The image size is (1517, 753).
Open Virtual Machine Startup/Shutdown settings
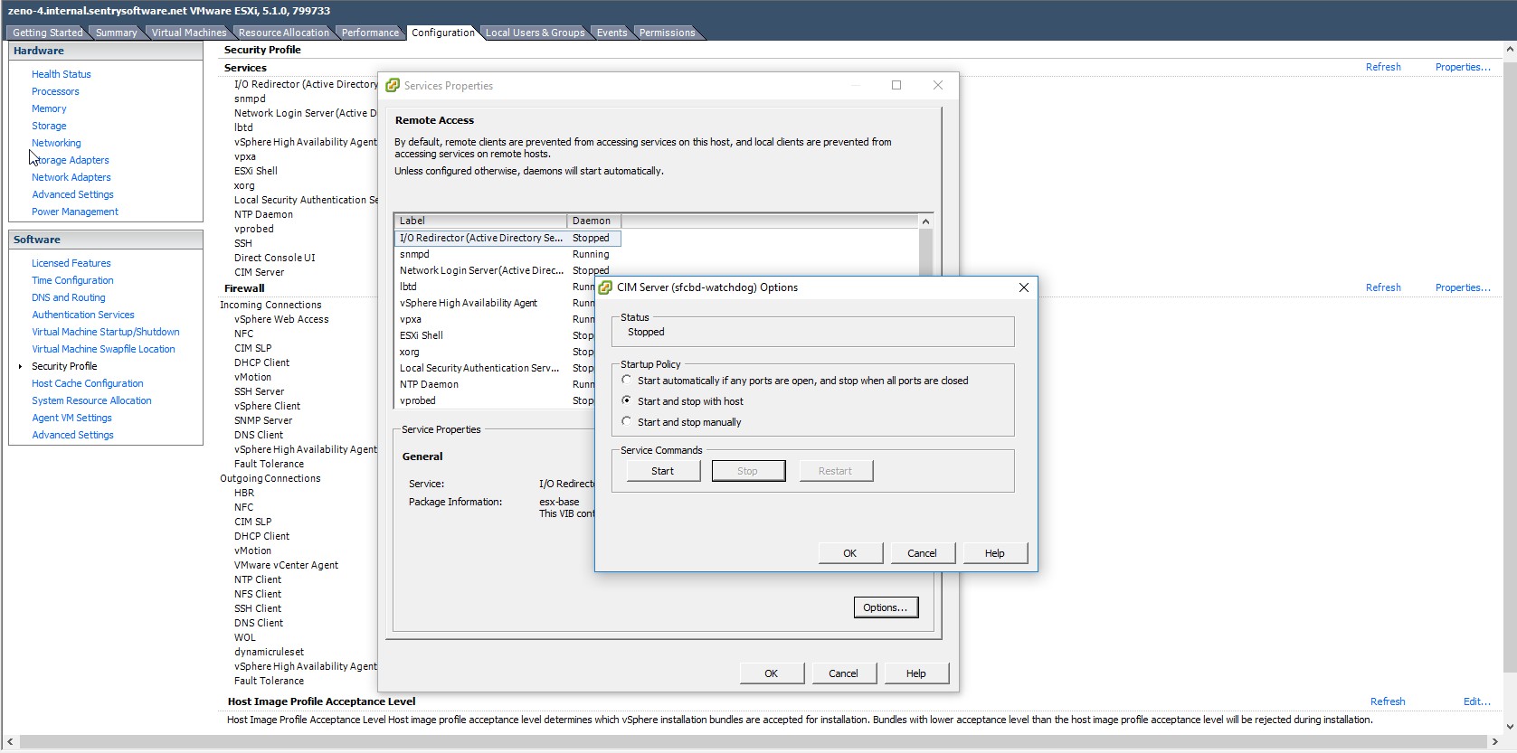pyautogui.click(x=106, y=332)
